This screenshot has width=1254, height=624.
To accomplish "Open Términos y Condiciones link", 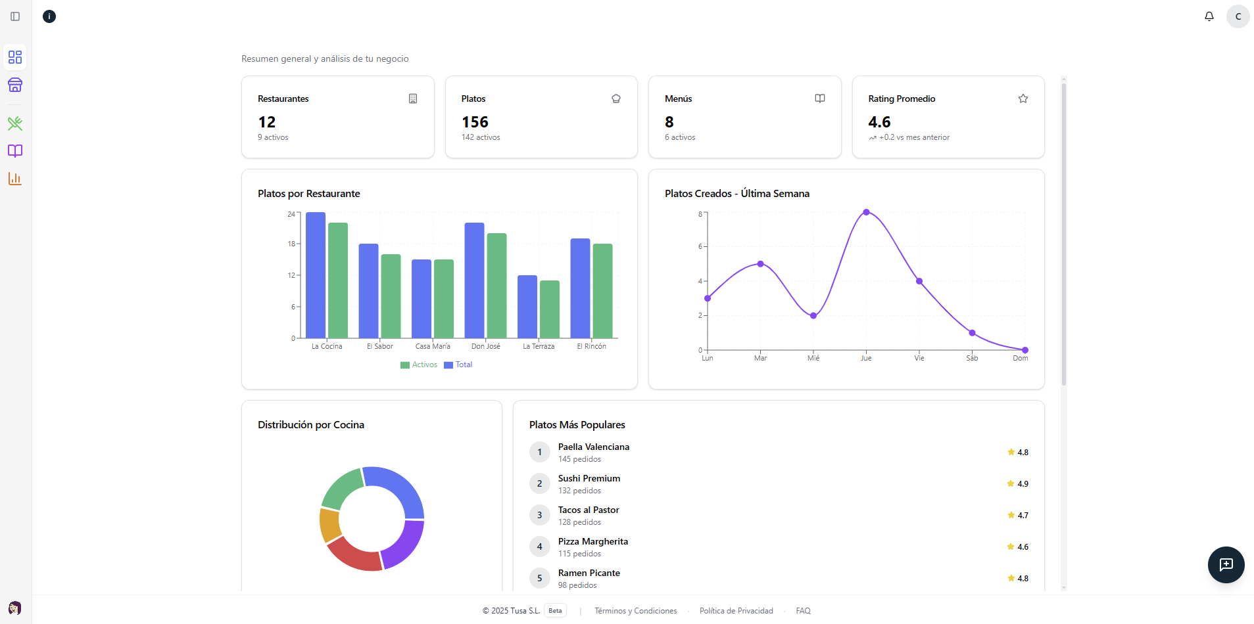I will tap(635, 611).
